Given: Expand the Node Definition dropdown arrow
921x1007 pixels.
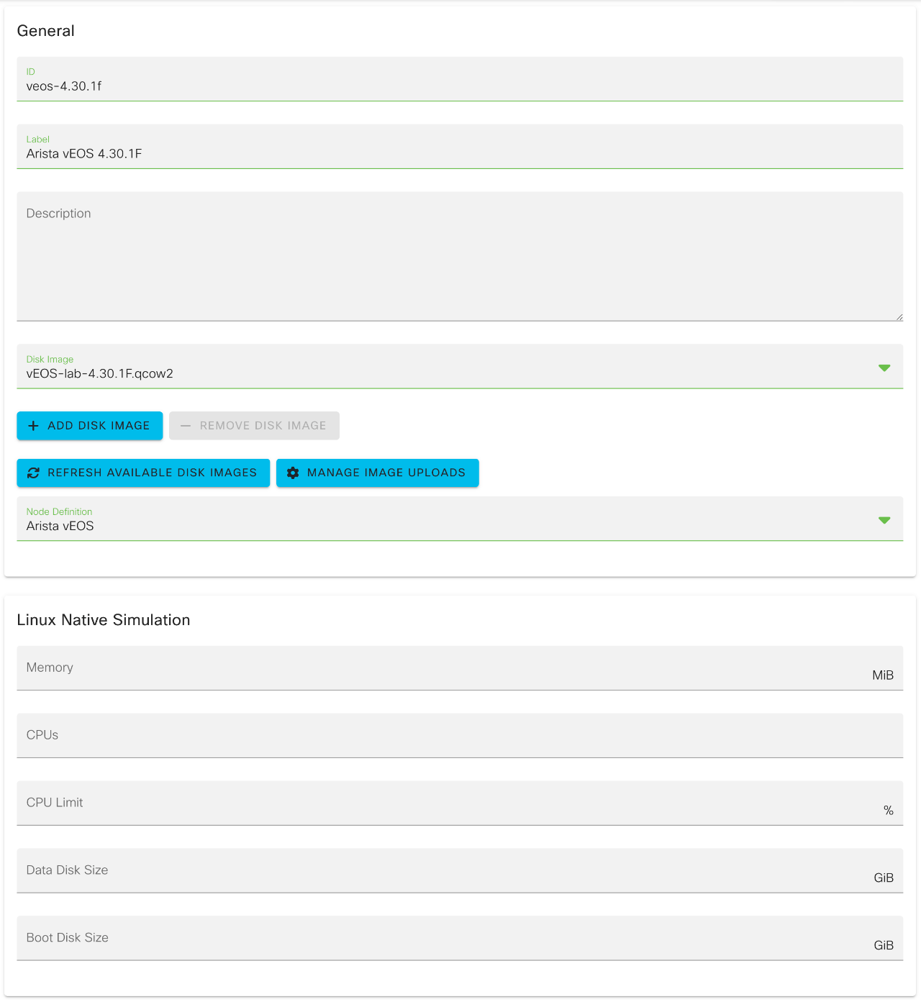Looking at the screenshot, I should [x=884, y=520].
